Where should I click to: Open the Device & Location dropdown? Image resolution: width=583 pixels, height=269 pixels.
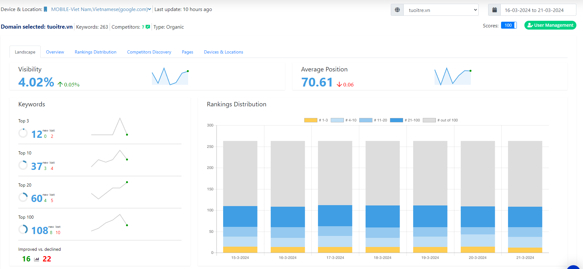[101, 9]
